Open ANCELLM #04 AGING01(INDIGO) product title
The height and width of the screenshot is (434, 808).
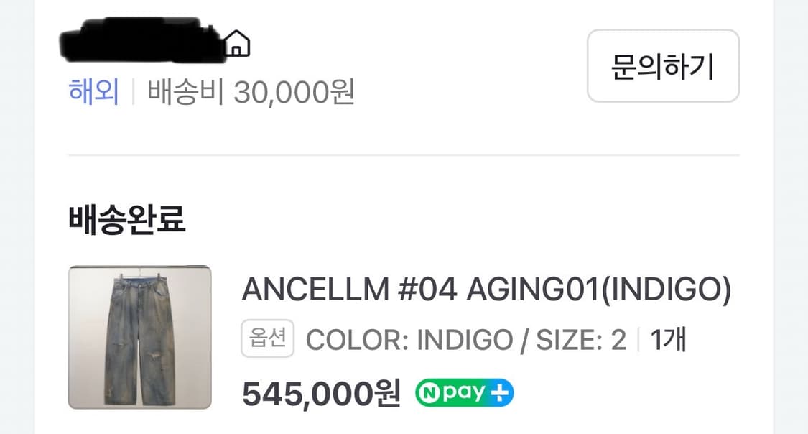(x=486, y=289)
